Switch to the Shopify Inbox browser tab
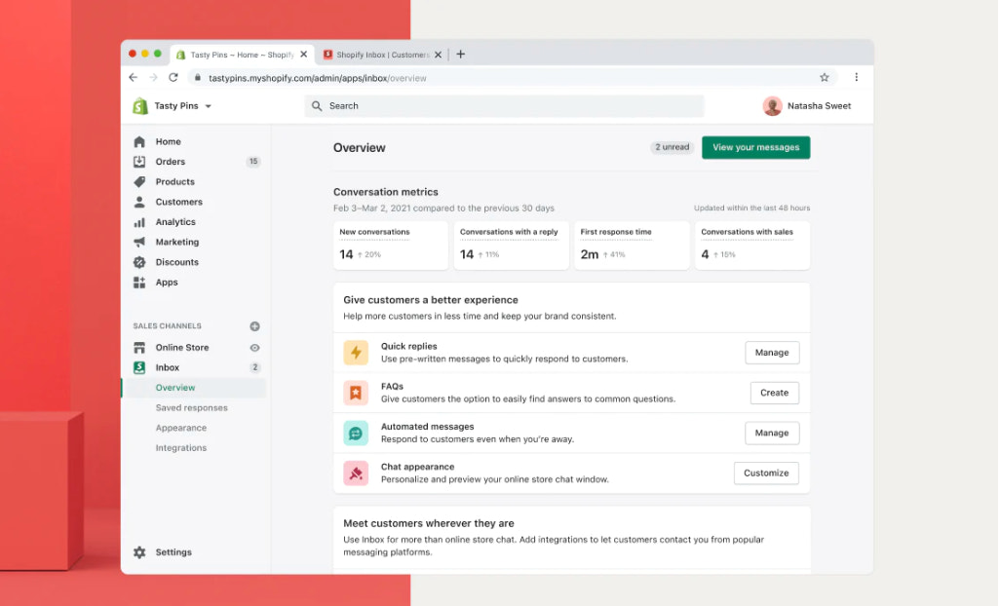The width and height of the screenshot is (1000, 606). [380, 55]
